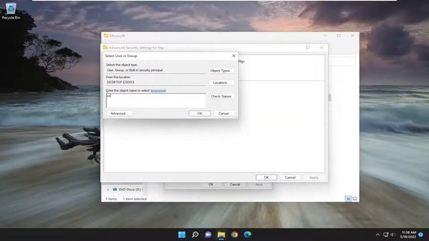429x241 pixels.
Task: Click Cancel in Advanced Security Settings window
Action: 290,177
